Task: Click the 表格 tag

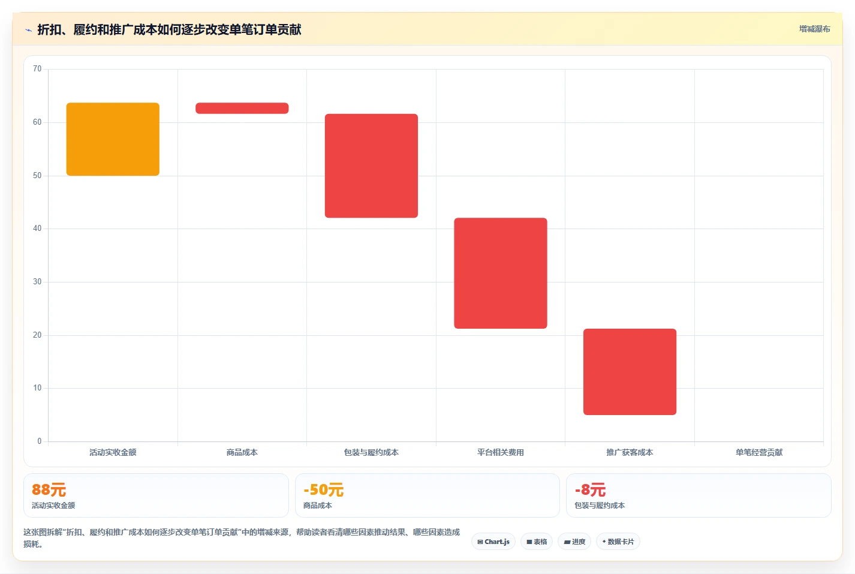Action: pyautogui.click(x=537, y=542)
